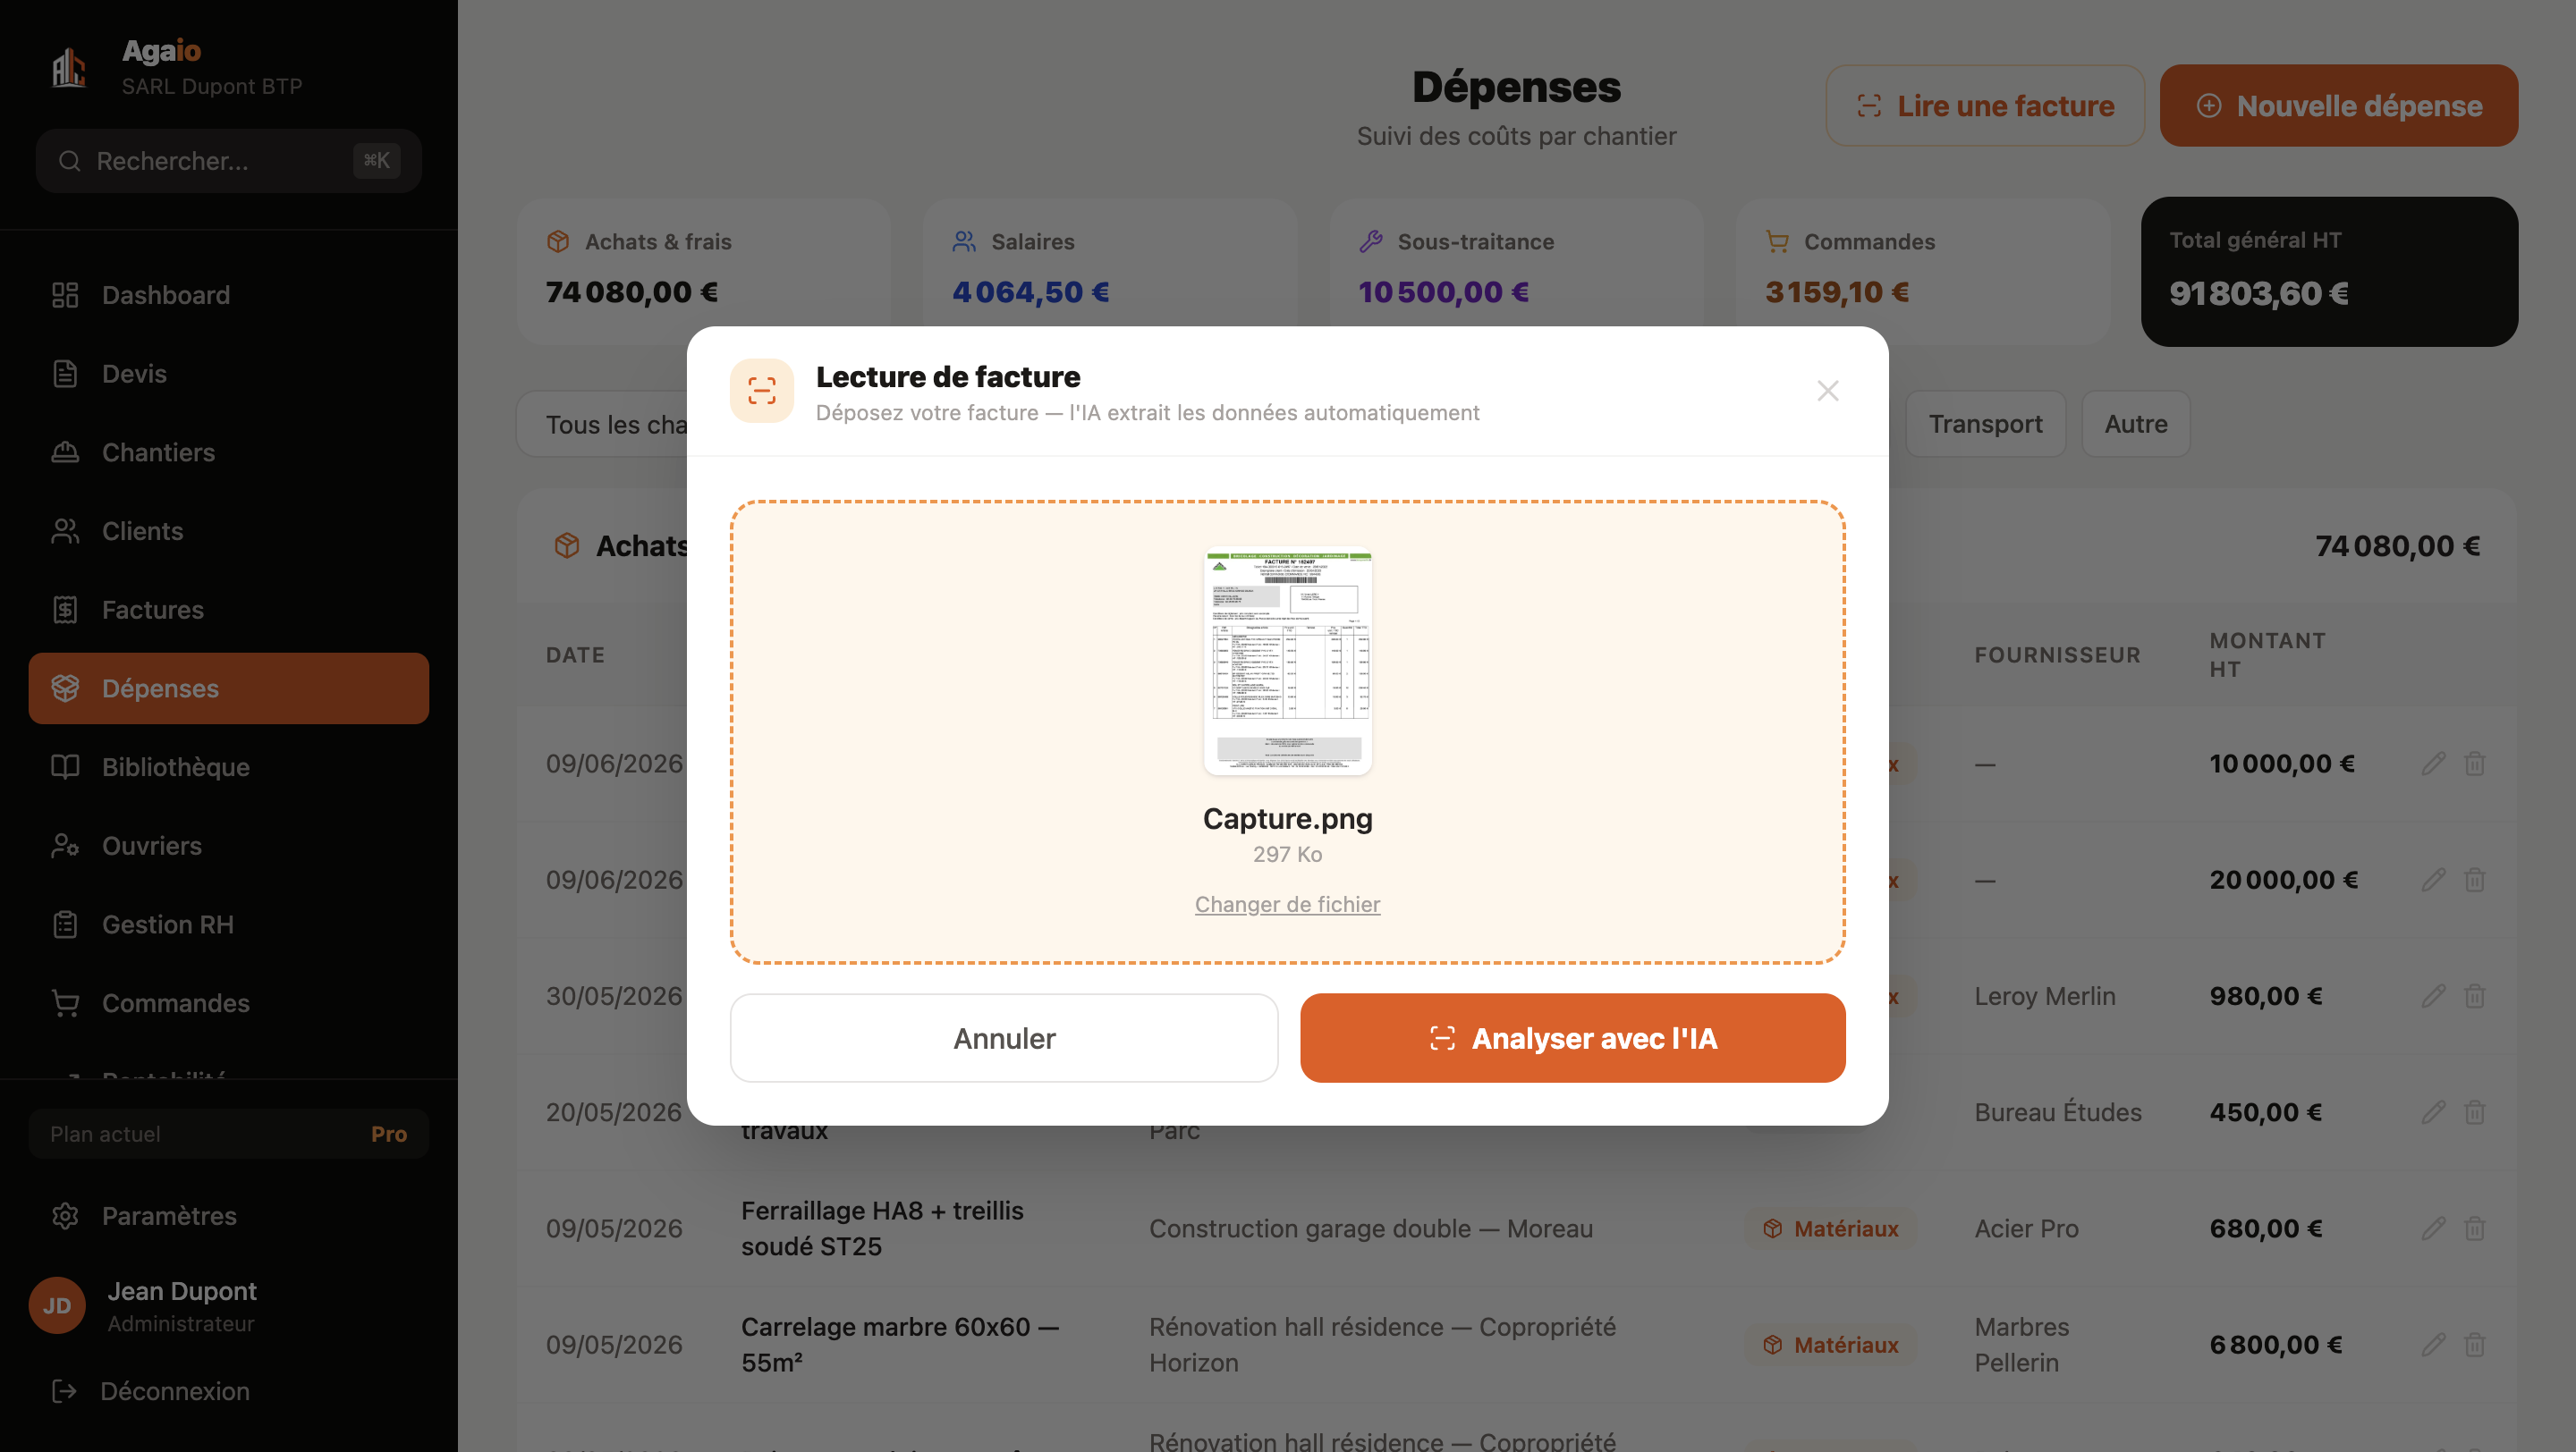The width and height of the screenshot is (2576, 1452).
Task: Click the invoice scan icon in dialog header
Action: tap(762, 391)
